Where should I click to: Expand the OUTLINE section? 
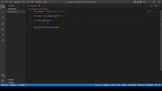[x=11, y=80]
